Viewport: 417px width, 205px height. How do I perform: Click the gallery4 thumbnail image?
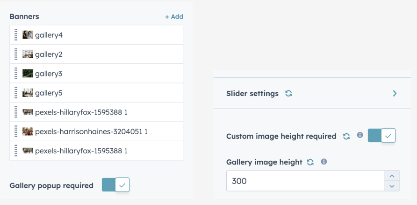tap(28, 35)
